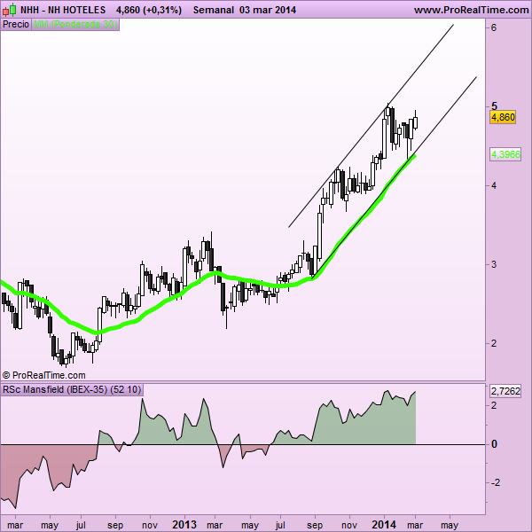
Task: Click the 2014 label on the time axis
Action: (x=384, y=525)
